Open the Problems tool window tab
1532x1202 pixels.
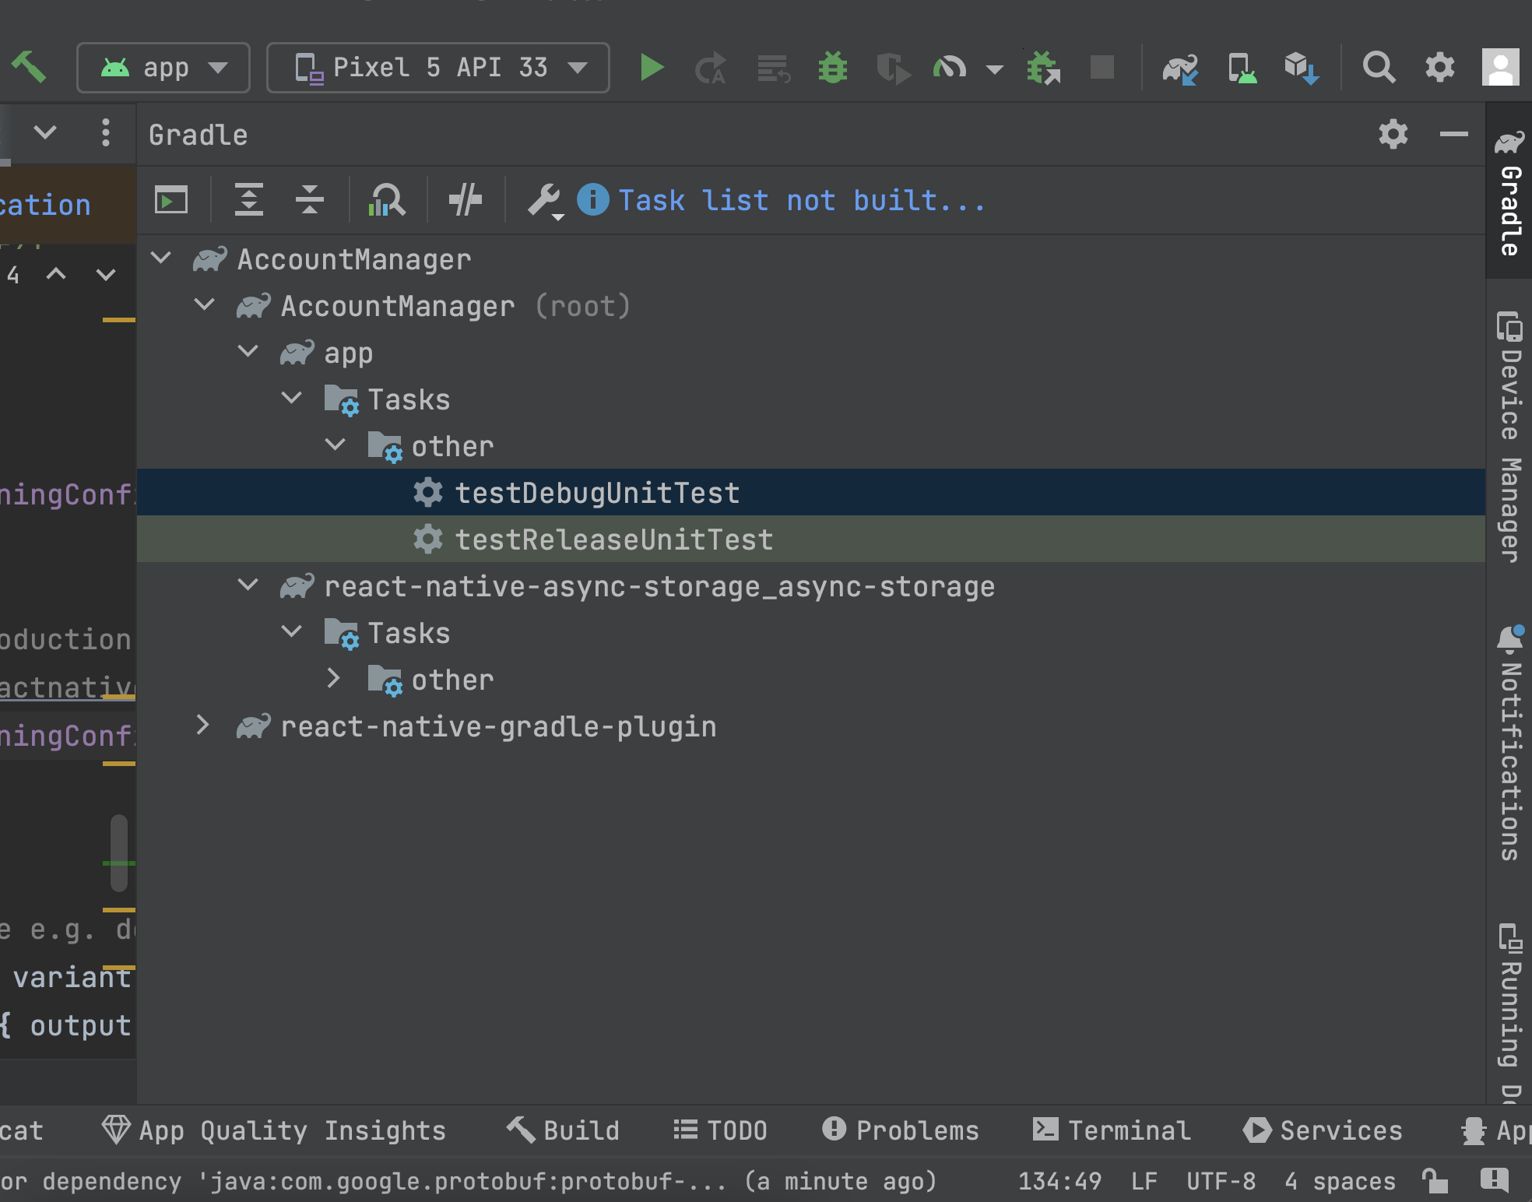pyautogui.click(x=901, y=1130)
